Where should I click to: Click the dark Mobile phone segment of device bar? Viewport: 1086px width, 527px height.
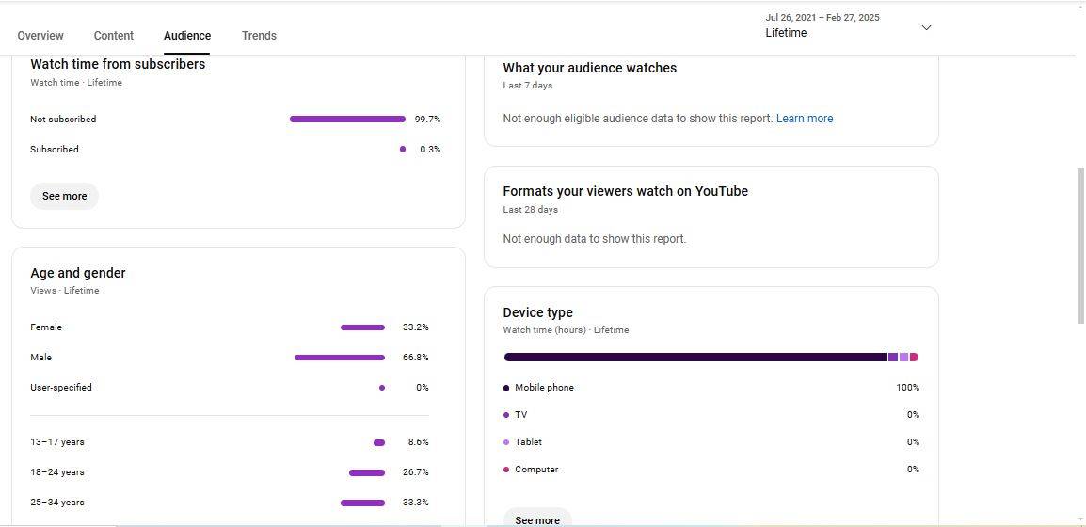[x=695, y=358]
